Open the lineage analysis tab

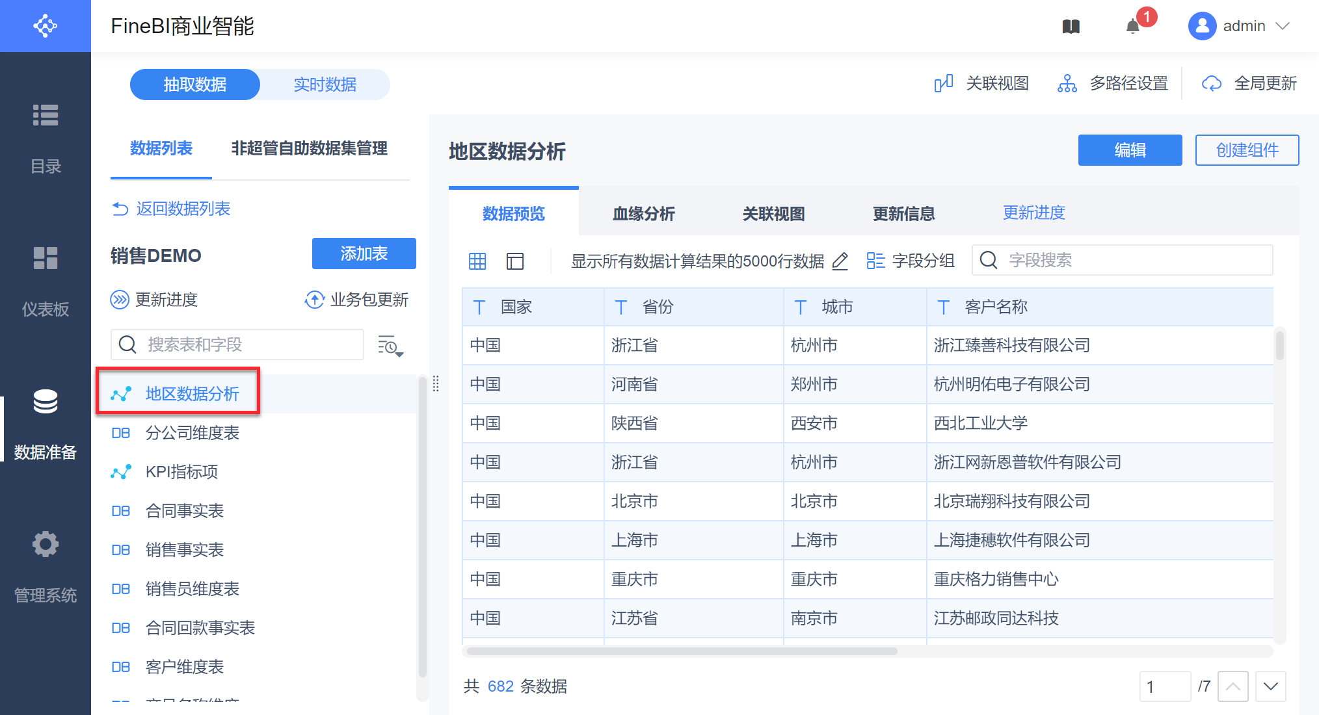[x=643, y=213]
